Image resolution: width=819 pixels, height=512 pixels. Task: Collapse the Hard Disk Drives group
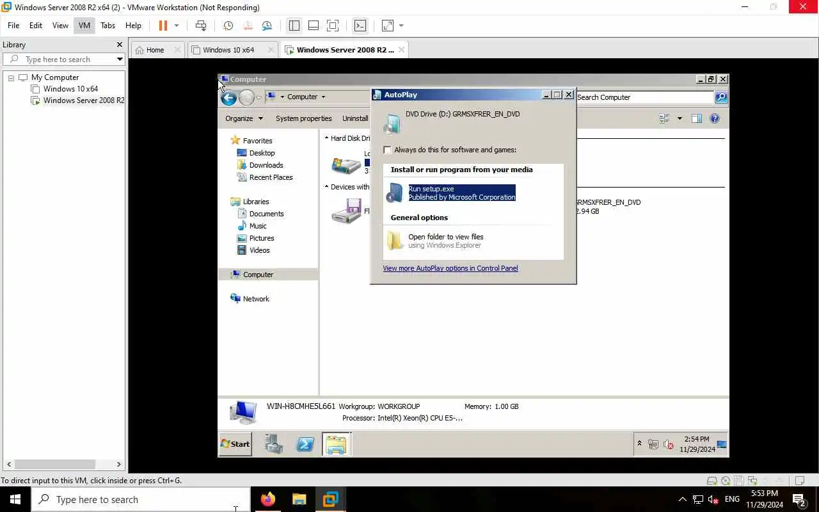point(326,138)
